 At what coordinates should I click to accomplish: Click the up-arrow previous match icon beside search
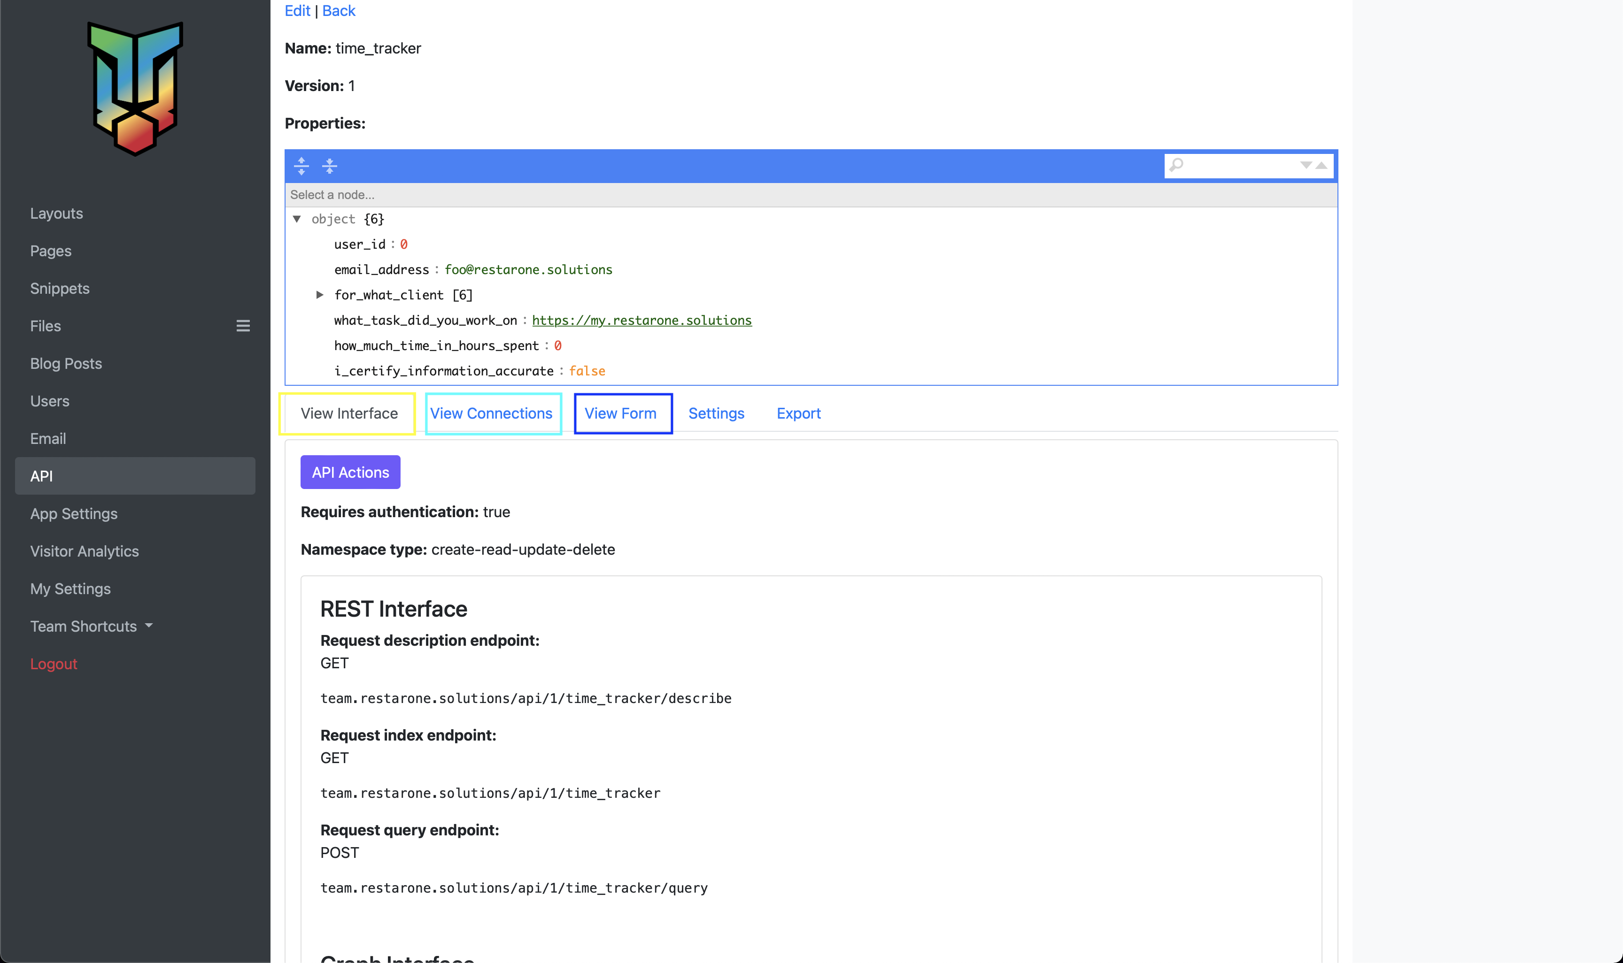click(1322, 166)
